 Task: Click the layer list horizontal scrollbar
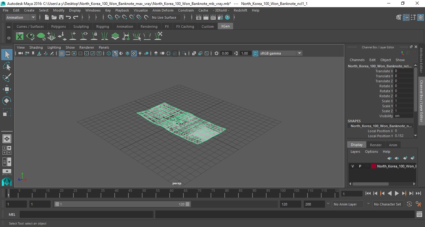pos(371,184)
